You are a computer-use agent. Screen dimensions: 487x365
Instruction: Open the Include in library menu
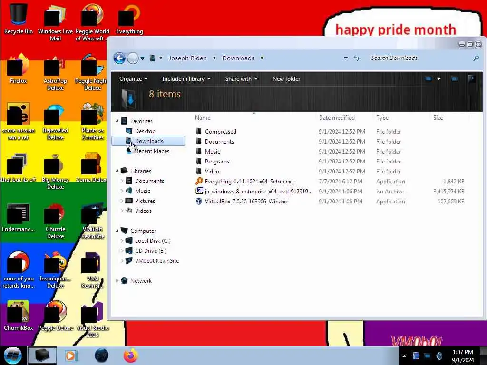click(x=186, y=79)
